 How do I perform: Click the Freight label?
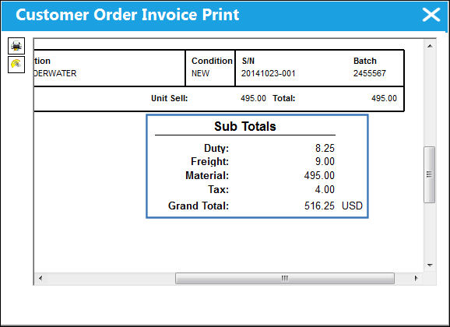tap(209, 162)
